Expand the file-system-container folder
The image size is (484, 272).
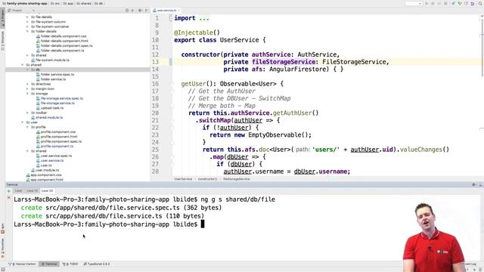click(x=27, y=26)
